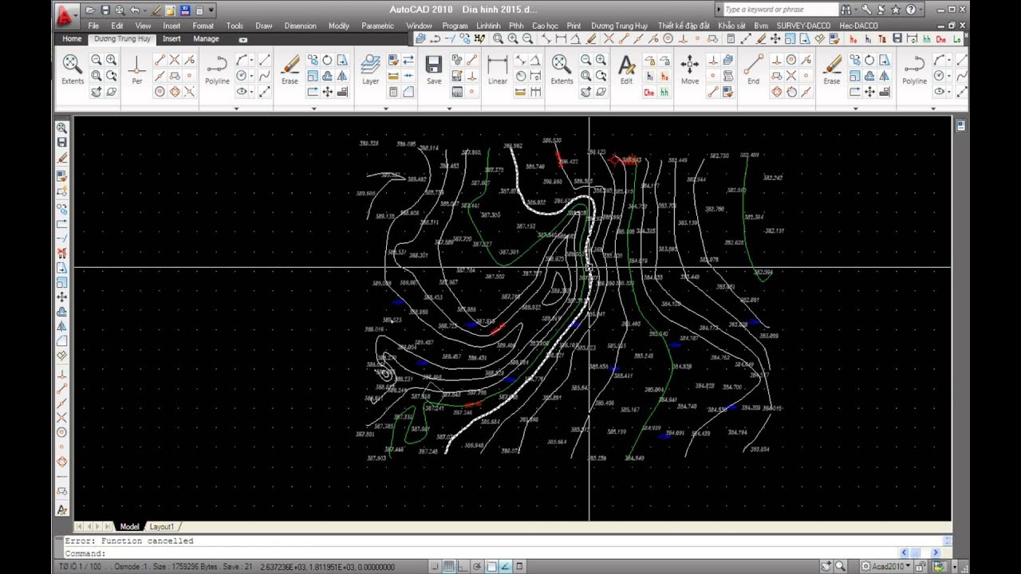
Task: Expand the first Erase panel's bottom arrow
Action: coord(313,108)
